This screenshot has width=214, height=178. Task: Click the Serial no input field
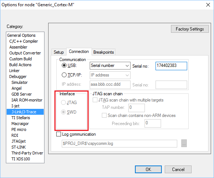tap(171, 66)
